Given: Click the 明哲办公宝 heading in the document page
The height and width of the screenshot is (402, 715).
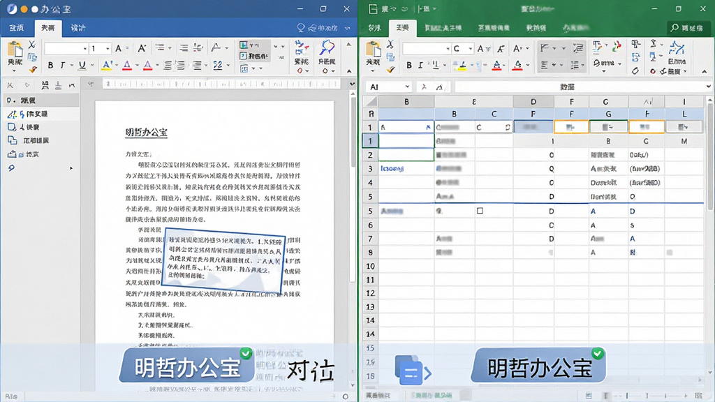Looking at the screenshot, I should (147, 132).
